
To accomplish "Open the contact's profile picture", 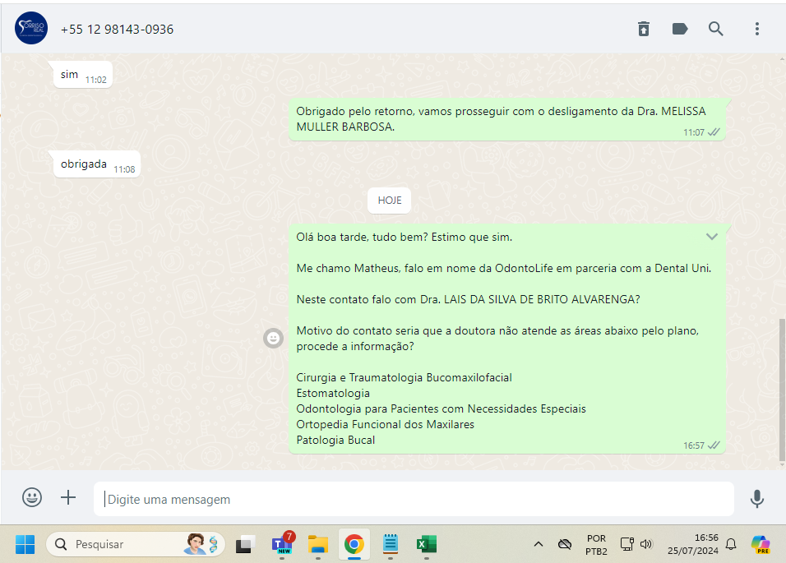I will [x=31, y=28].
